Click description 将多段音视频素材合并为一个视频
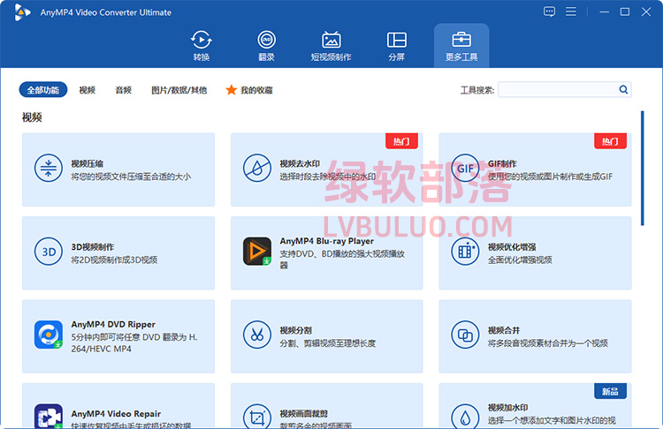The height and width of the screenshot is (429, 663). (x=547, y=342)
